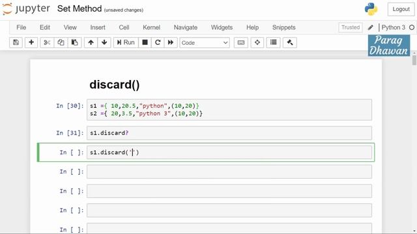Screen dimensions: 417x234
Task: Select the In [30]: prompt label
Action: 70,106
